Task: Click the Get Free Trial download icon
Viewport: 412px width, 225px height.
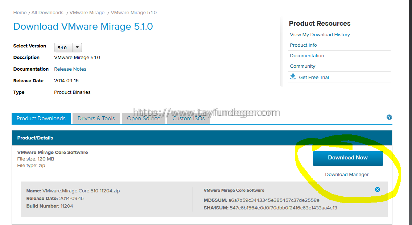Action: pyautogui.click(x=293, y=77)
